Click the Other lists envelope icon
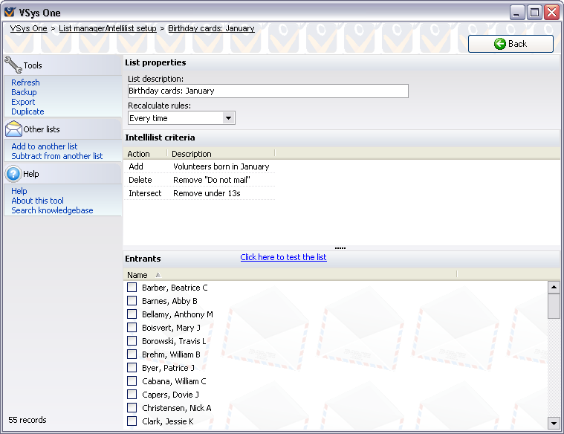Viewport: 564px width, 434px height. click(x=13, y=129)
